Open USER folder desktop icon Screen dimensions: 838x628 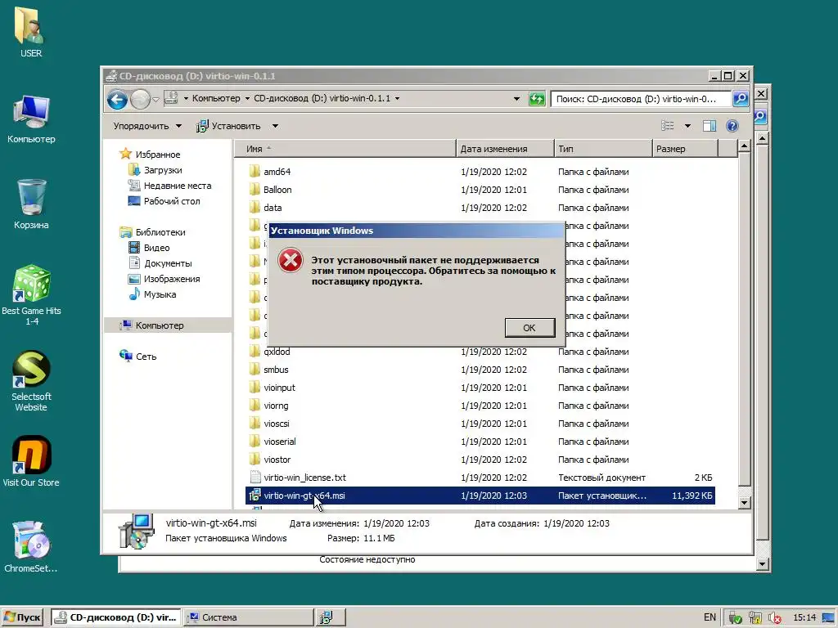[31, 31]
